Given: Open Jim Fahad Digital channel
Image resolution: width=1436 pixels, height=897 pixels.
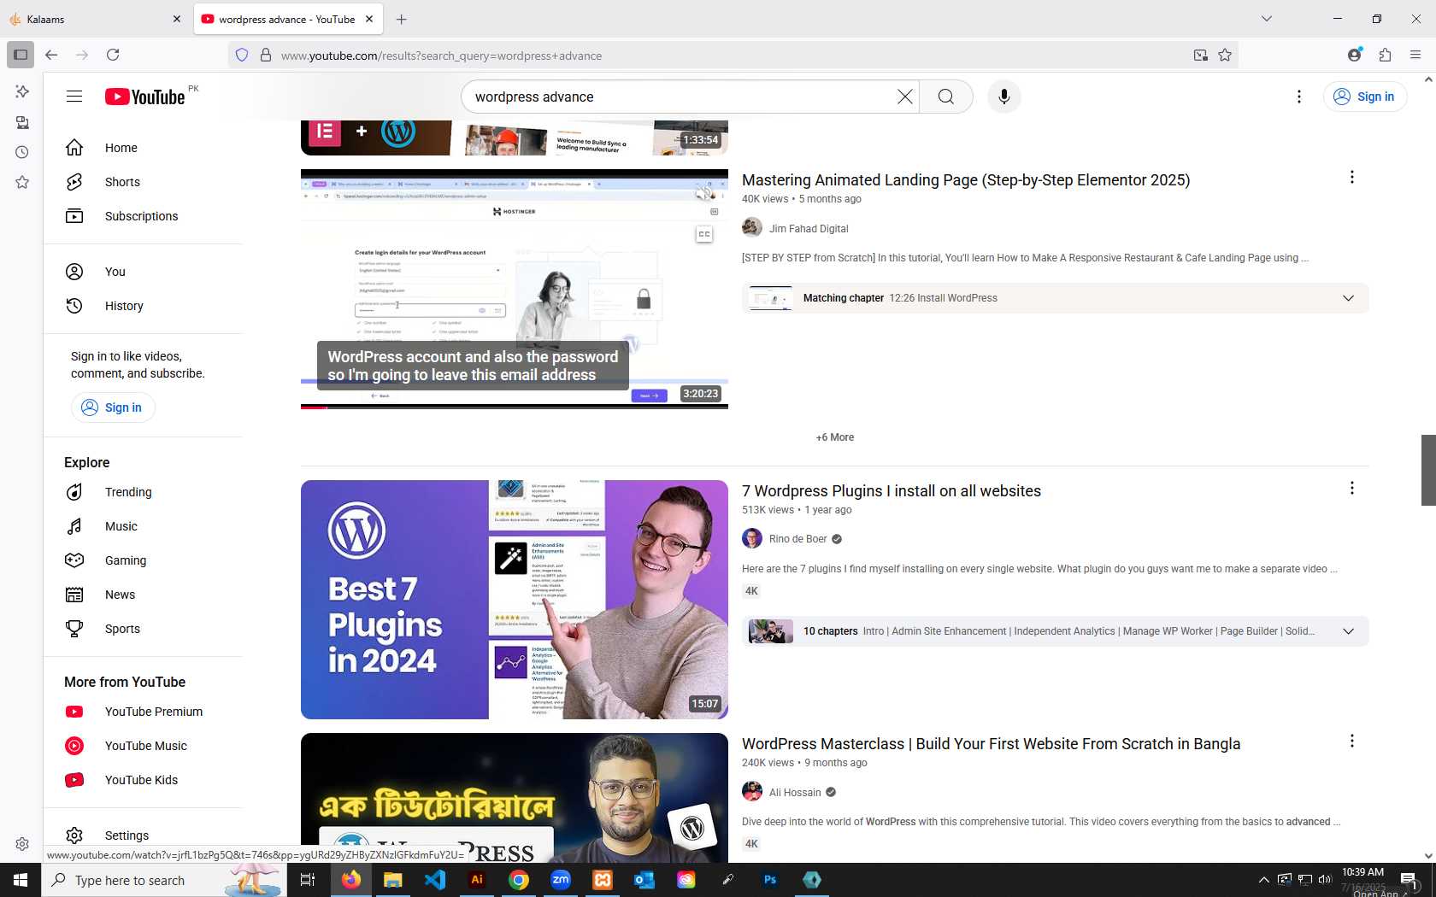Looking at the screenshot, I should tap(808, 229).
